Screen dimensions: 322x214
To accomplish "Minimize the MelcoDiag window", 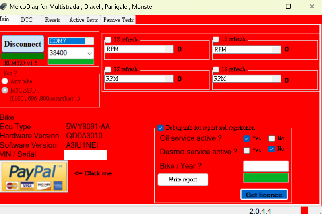I will pos(265,6).
